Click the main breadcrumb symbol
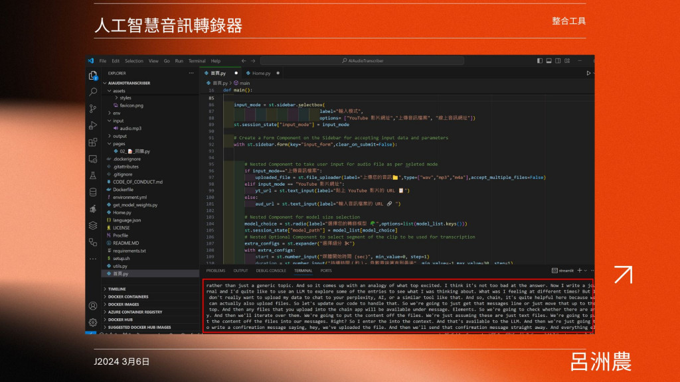 tap(242, 83)
